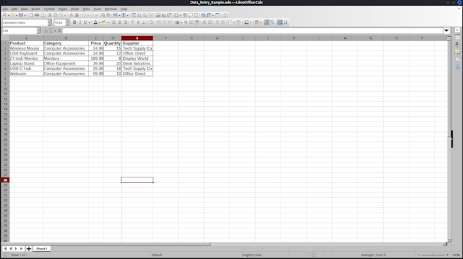
Task: Add a new sheet with plus button
Action: pyautogui.click(x=29, y=249)
